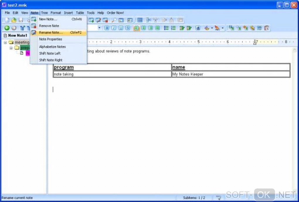The height and width of the screenshot is (202, 299).
Task: Toggle the bullet list button
Action: (x=166, y=28)
